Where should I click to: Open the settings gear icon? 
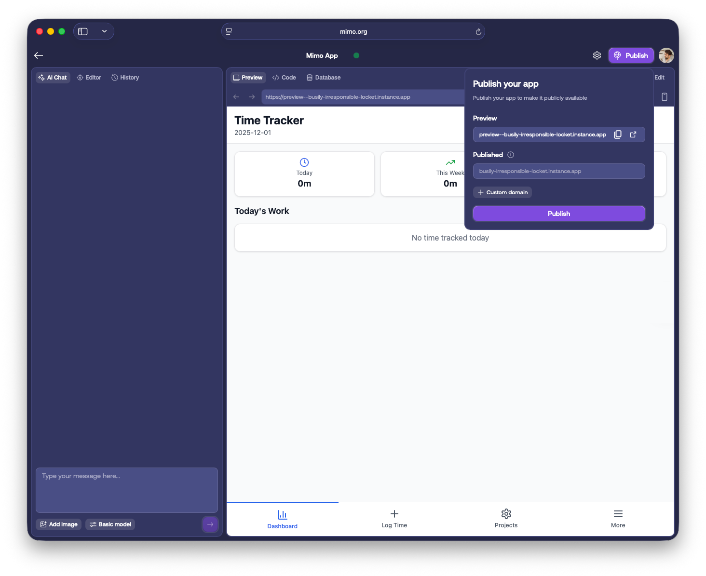coord(597,55)
